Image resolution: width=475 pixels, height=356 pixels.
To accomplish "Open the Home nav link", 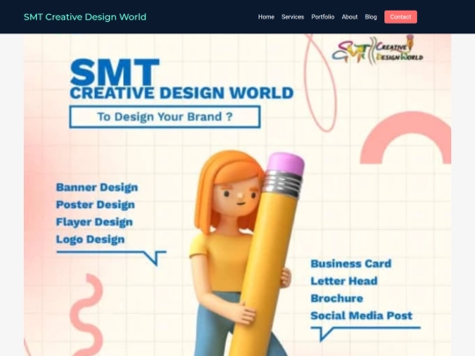I will 266,17.
